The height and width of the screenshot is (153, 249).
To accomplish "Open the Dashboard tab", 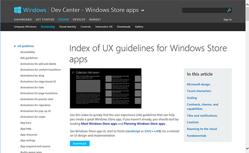I will [x=23, y=19].
